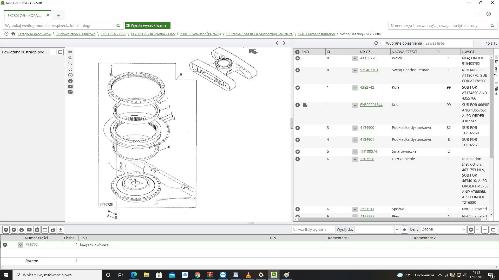
Task: Open part link FYB00001844
Action: [371, 105]
